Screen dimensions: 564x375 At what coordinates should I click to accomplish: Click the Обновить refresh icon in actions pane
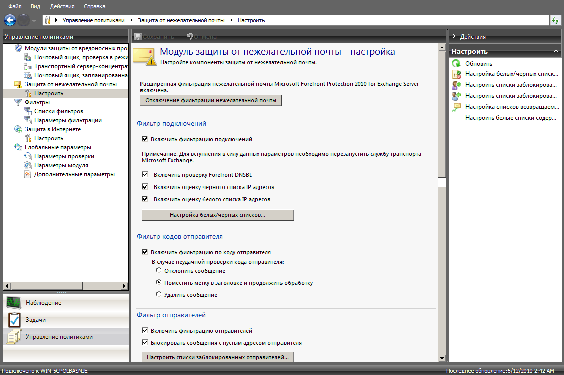456,64
